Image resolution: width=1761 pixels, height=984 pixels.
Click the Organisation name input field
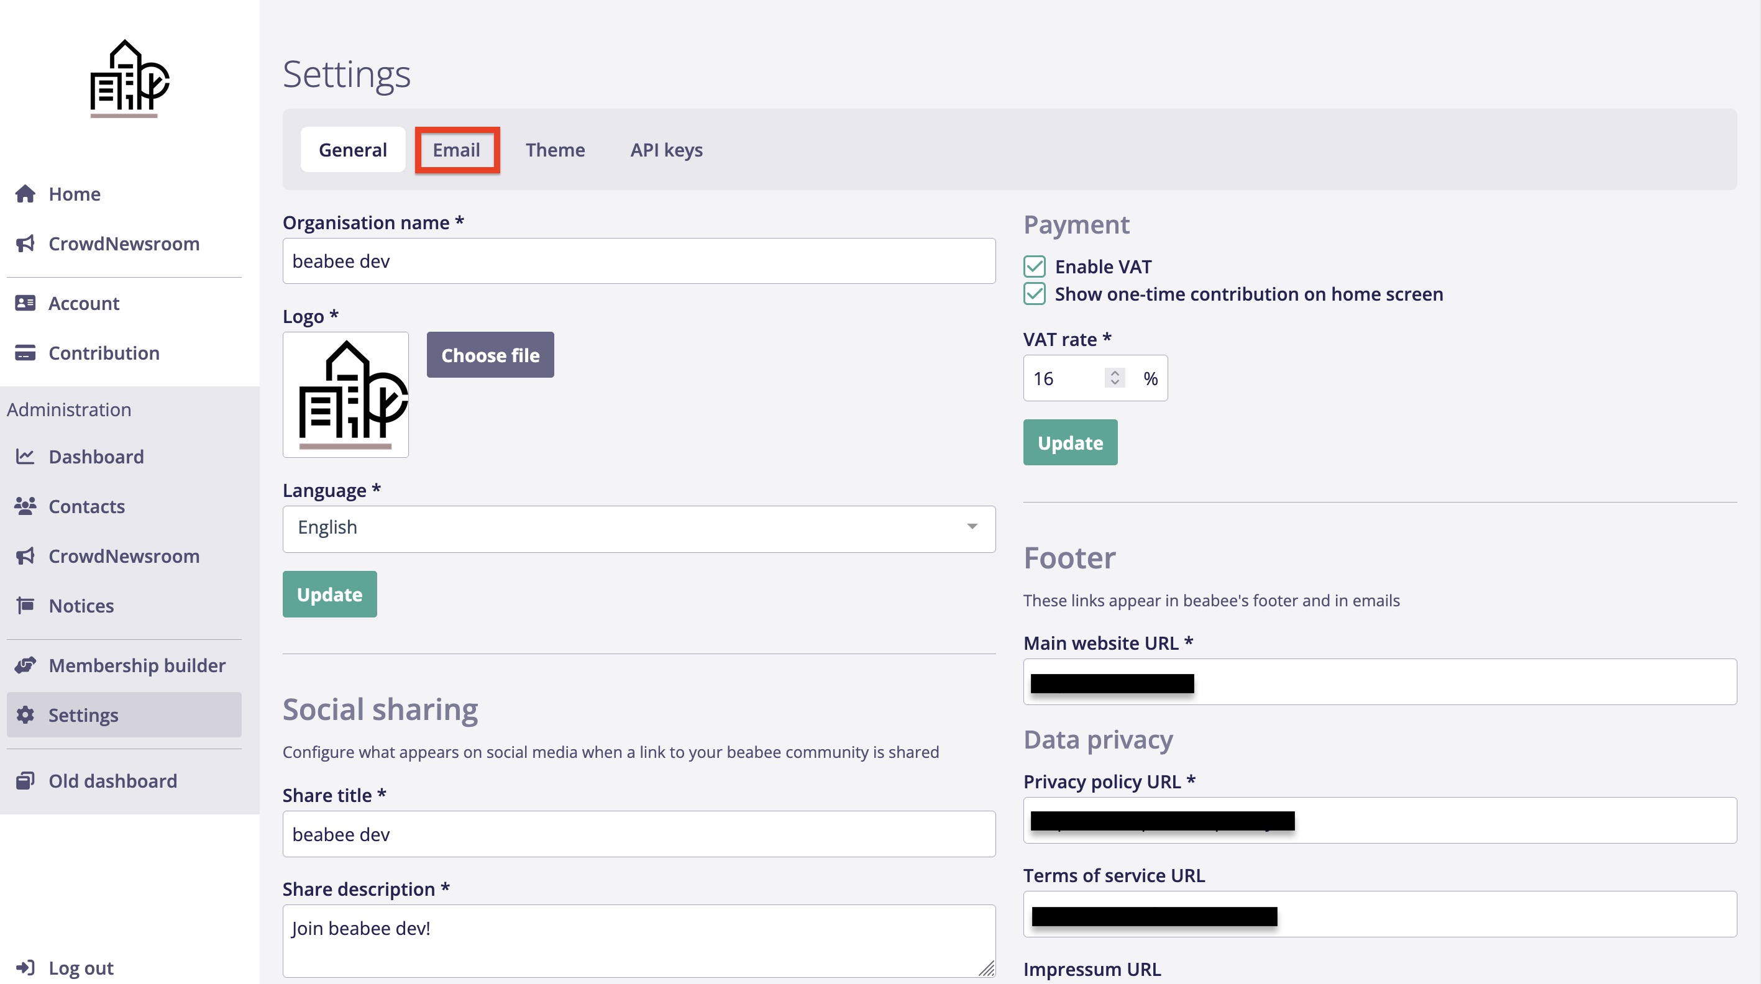click(x=639, y=261)
